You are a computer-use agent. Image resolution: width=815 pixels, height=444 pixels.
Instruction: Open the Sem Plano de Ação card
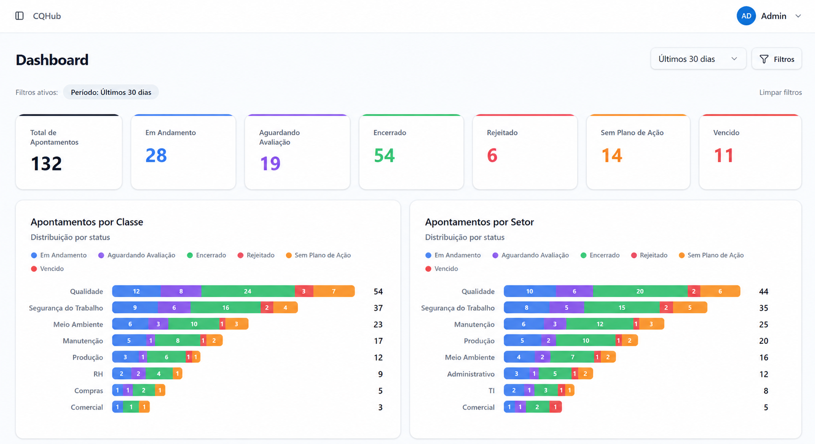(638, 152)
